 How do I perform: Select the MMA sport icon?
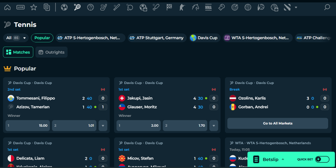tap(208, 8)
